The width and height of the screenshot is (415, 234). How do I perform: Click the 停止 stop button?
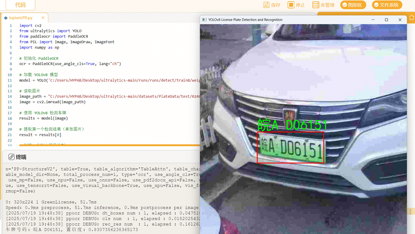[297, 5]
